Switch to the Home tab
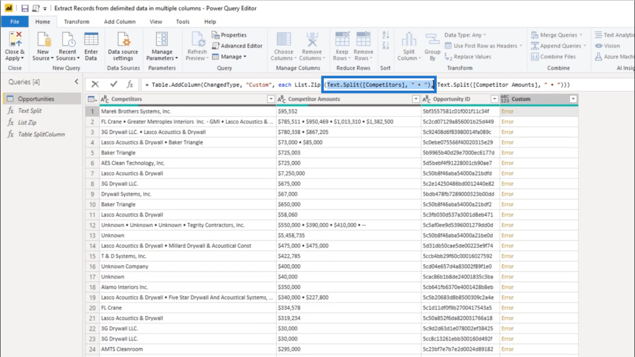Screen dimensions: 635x357 [x=43, y=22]
